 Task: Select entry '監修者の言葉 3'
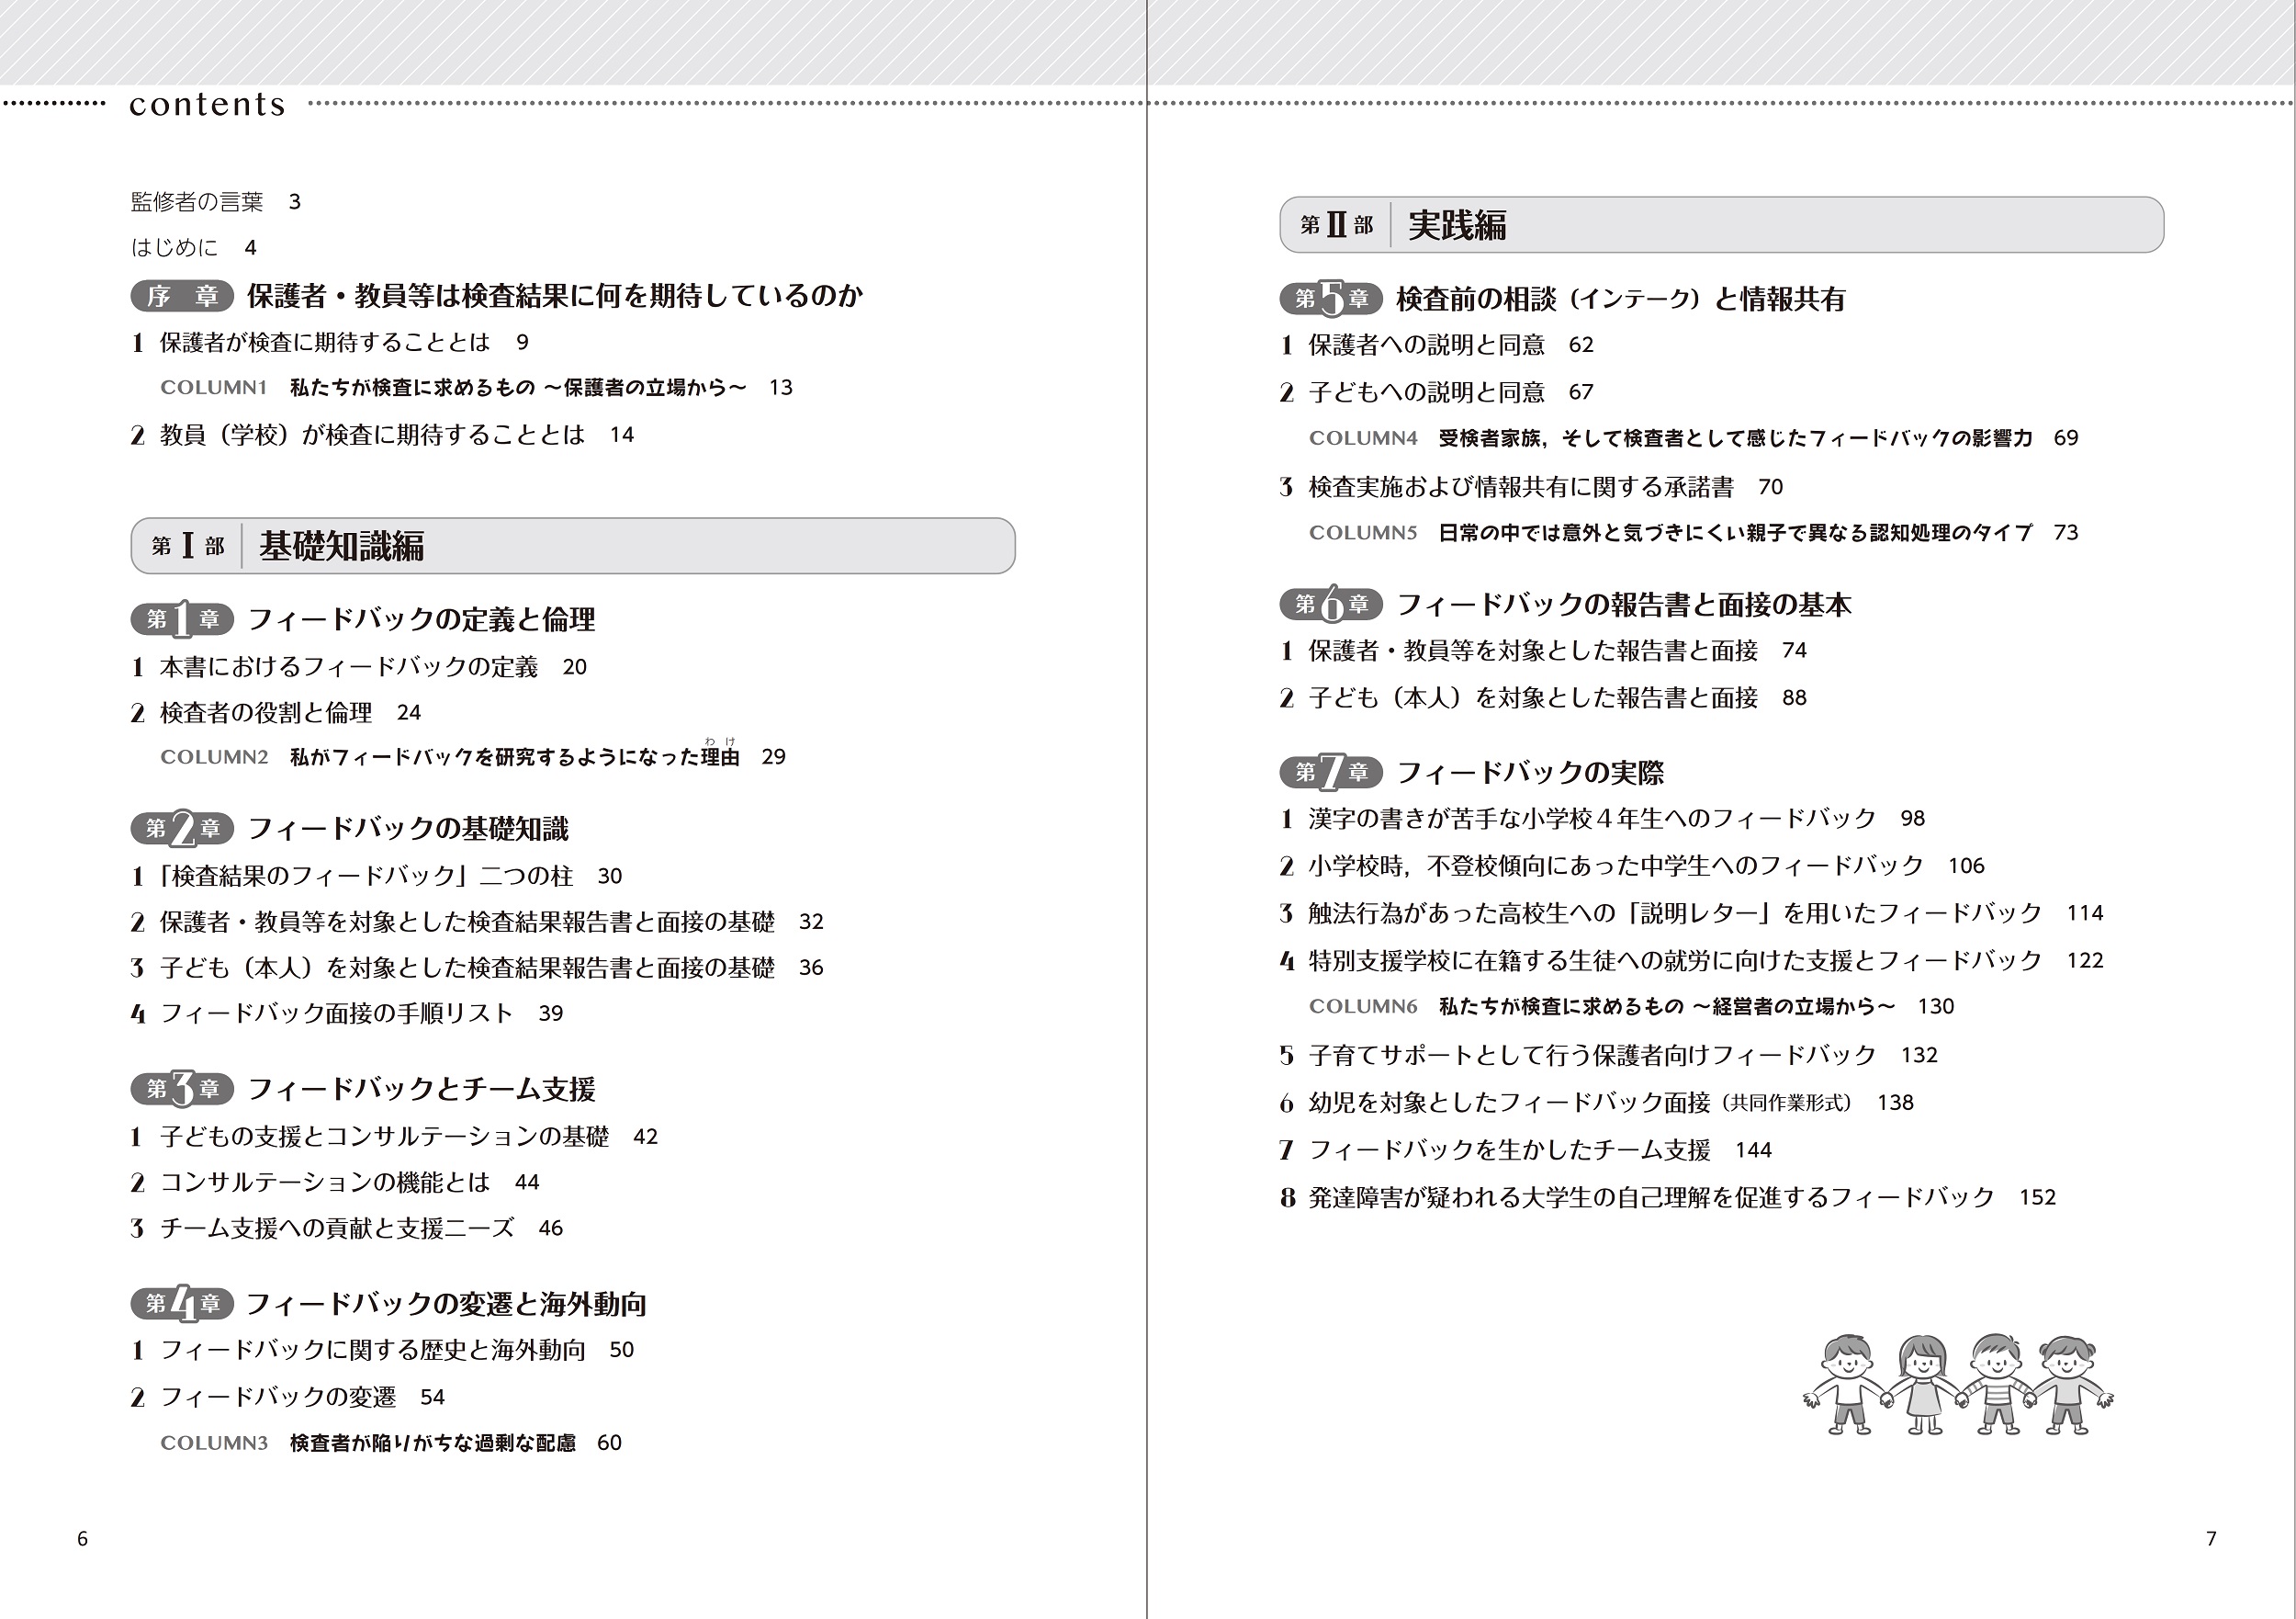click(216, 202)
